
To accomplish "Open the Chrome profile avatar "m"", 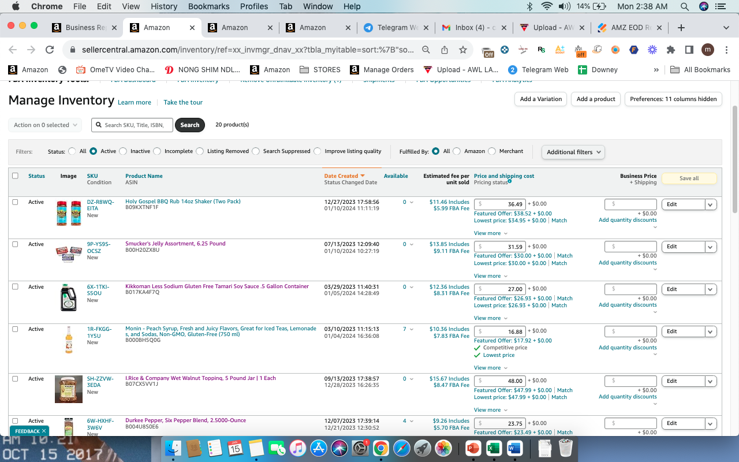I will point(708,50).
